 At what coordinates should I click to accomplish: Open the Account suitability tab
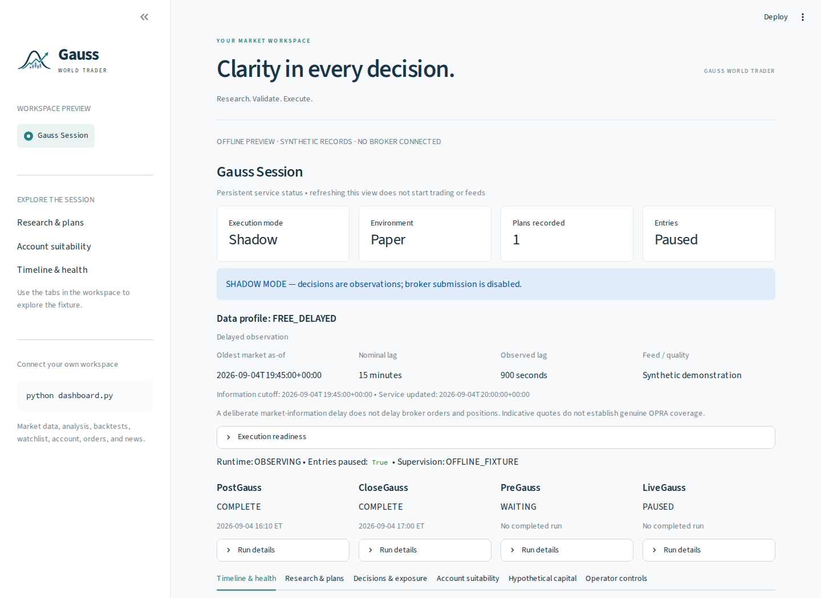pyautogui.click(x=468, y=579)
